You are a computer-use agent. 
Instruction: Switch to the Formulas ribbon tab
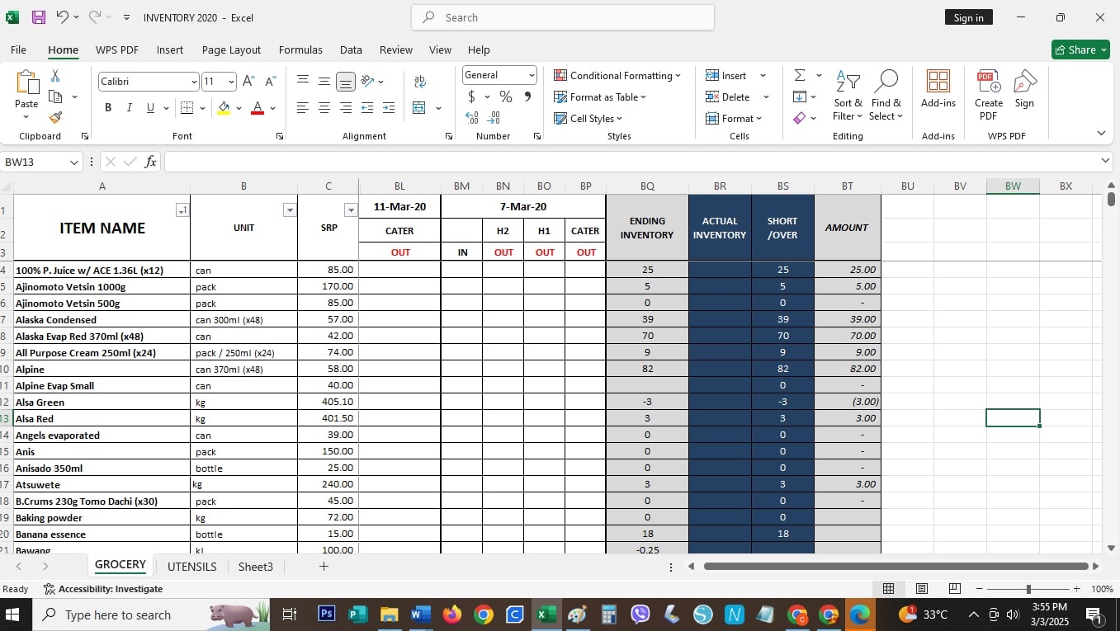[300, 49]
